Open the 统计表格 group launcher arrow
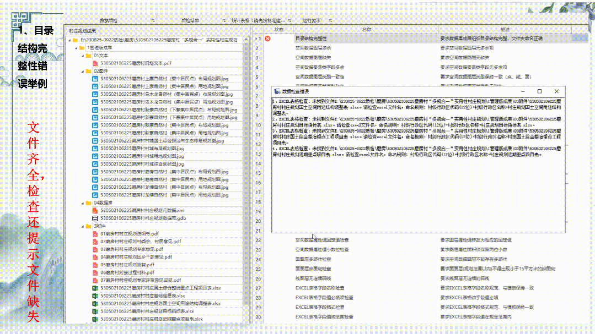 tap(289, 20)
